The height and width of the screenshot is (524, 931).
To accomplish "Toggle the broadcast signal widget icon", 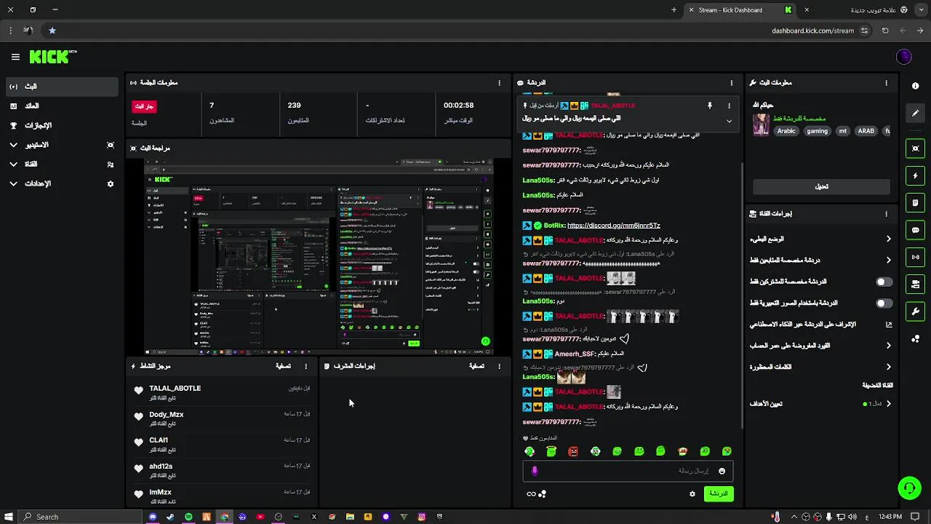I will pos(915,257).
